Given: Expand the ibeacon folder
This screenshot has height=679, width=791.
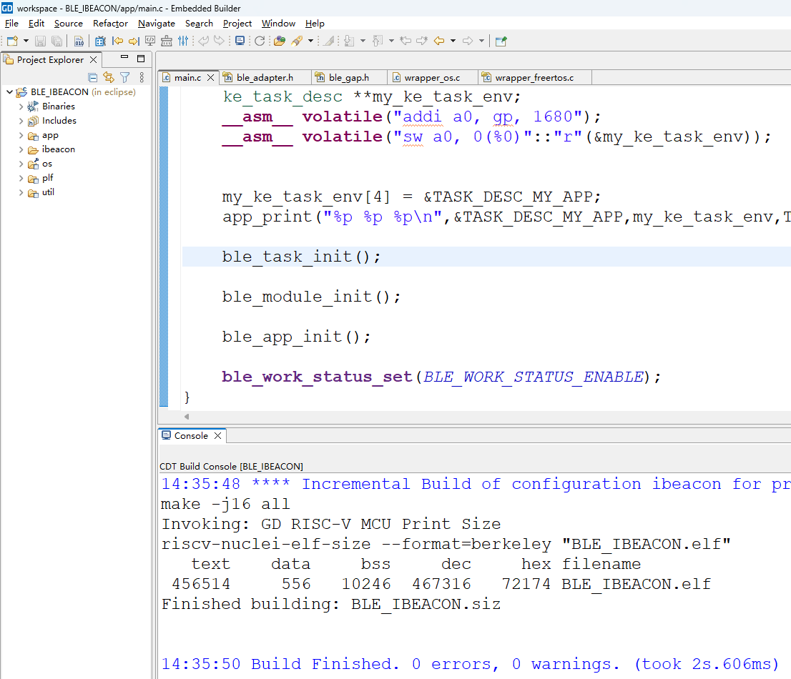Looking at the screenshot, I should [x=21, y=149].
